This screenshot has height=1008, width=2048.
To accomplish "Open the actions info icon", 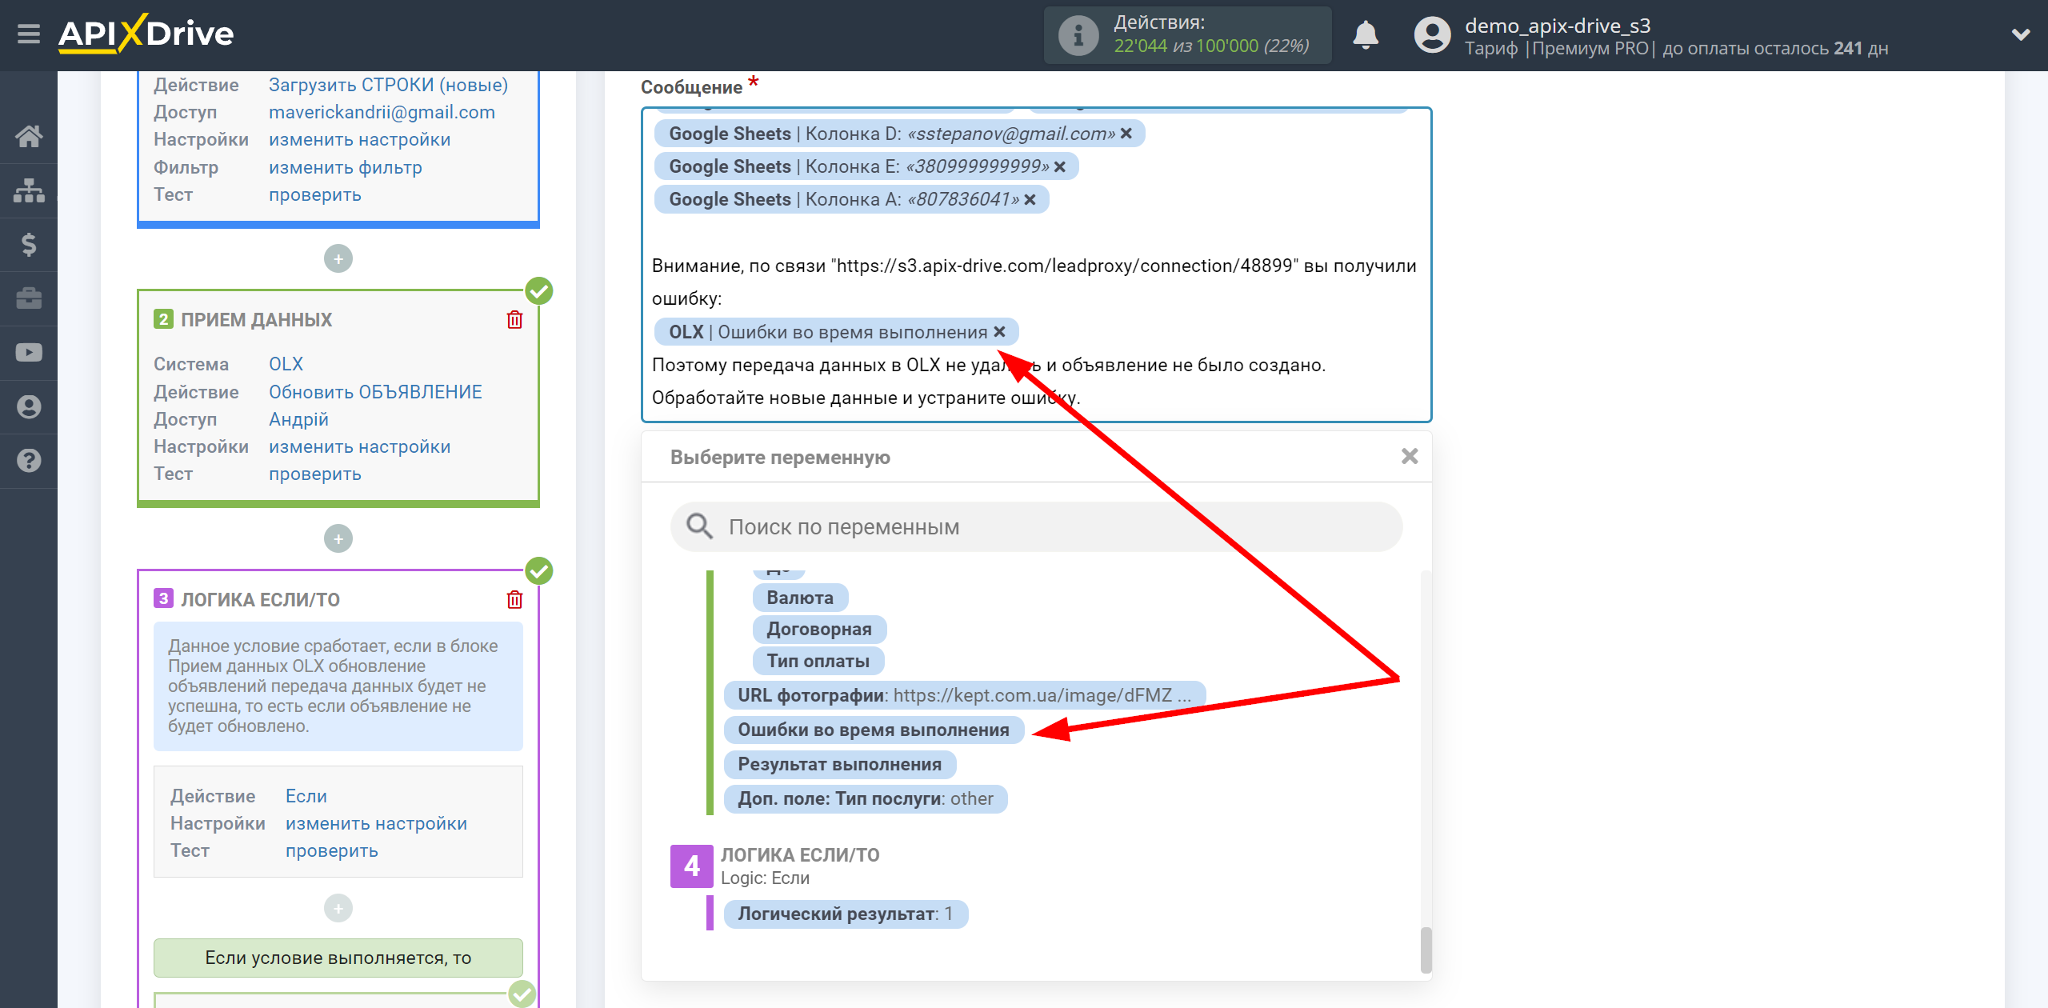I will 1078,35.
